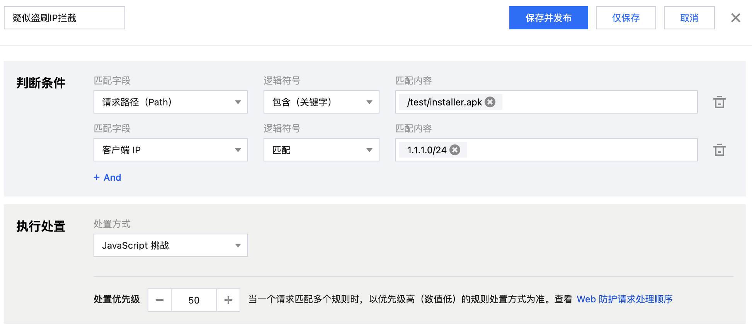Remove the 1.1.1.0/24 IP tag
This screenshot has height=329, width=752.
click(455, 150)
